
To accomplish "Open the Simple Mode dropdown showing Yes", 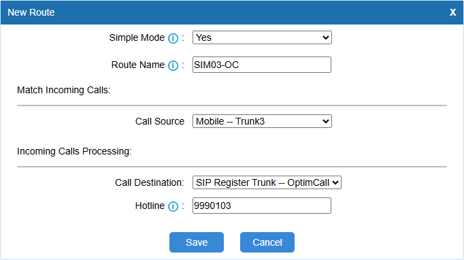I will click(262, 37).
